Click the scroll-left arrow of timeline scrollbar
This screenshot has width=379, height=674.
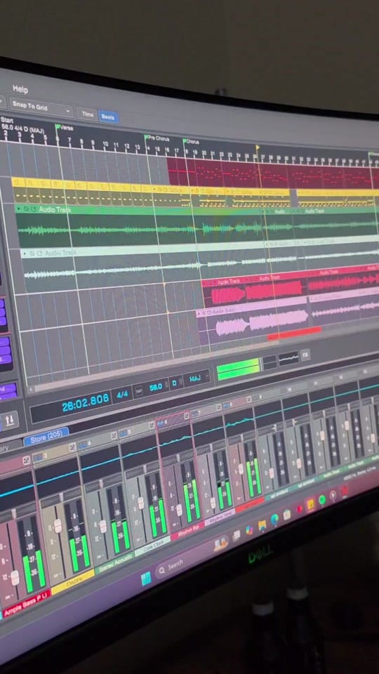click(x=30, y=390)
